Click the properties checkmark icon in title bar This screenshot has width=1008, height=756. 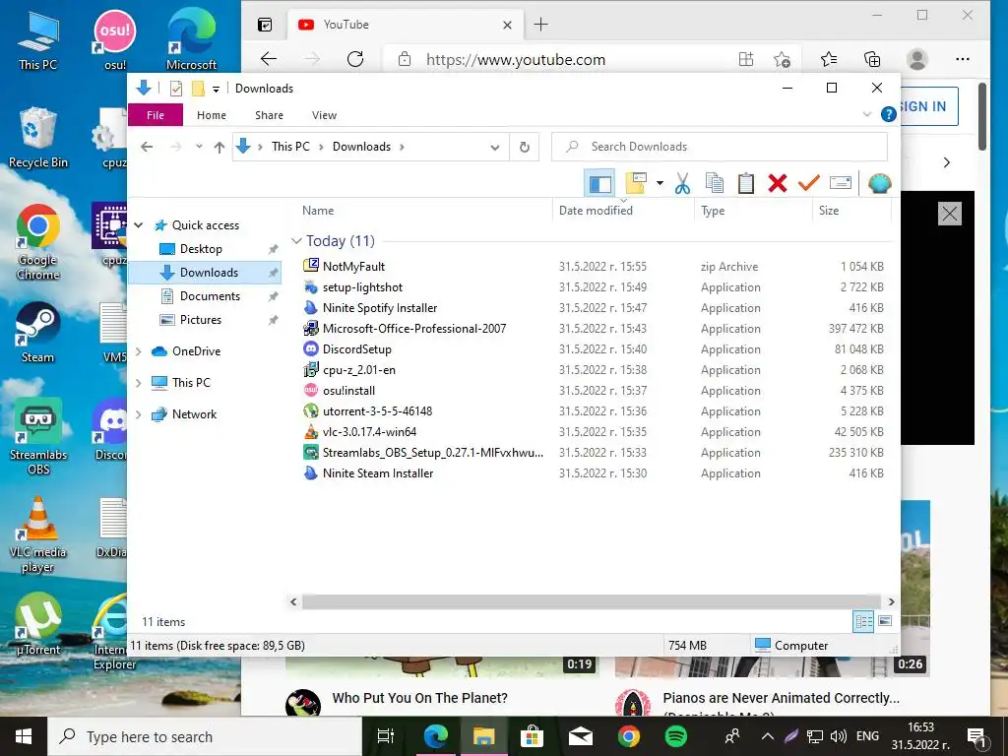175,89
